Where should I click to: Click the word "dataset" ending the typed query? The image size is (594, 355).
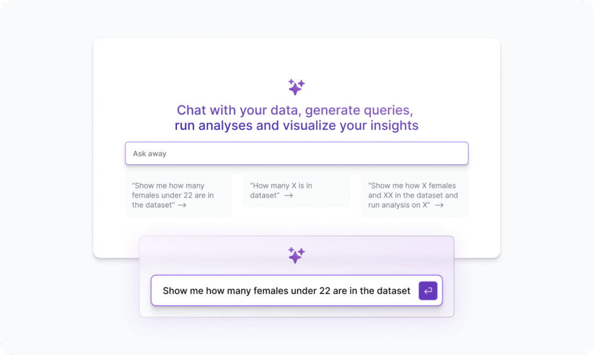393,291
